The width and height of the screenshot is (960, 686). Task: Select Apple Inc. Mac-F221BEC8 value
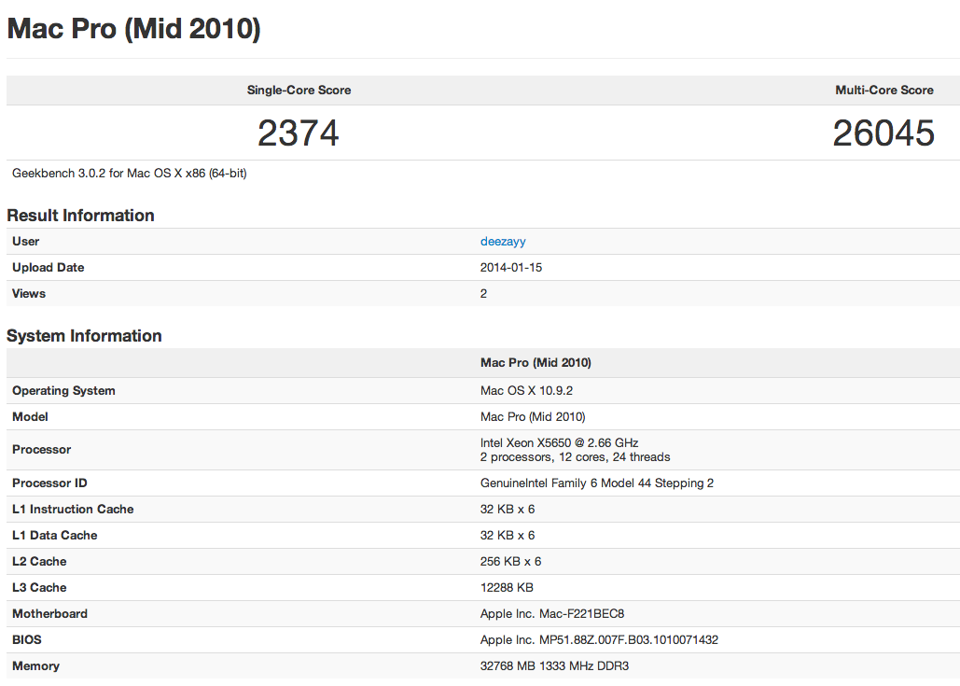pyautogui.click(x=552, y=614)
